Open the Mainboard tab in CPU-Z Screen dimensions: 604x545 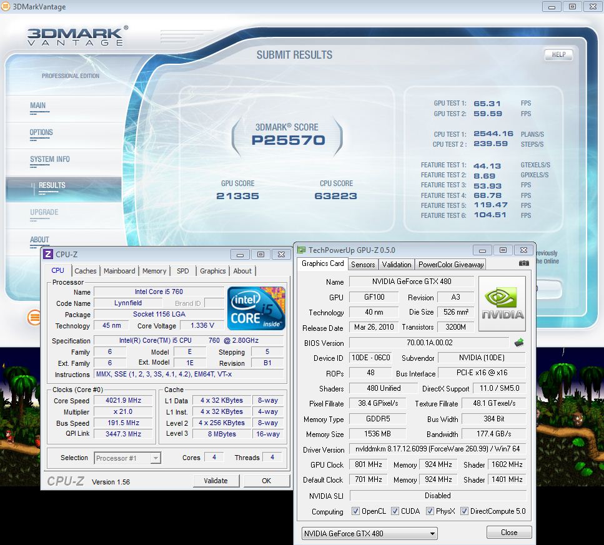pos(119,271)
